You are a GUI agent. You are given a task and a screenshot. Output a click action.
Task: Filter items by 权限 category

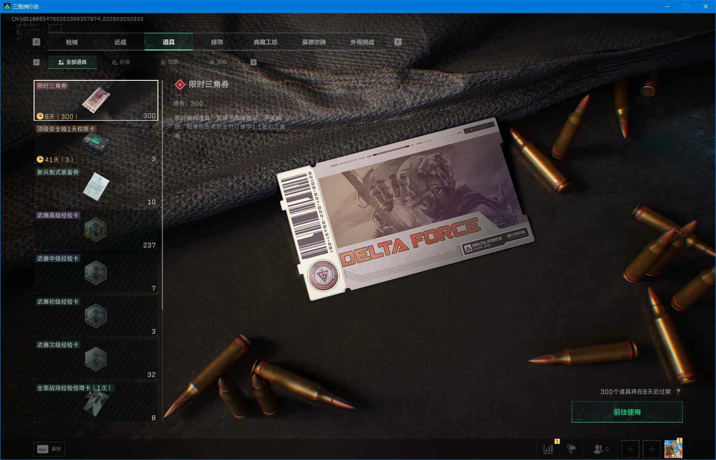coord(169,62)
